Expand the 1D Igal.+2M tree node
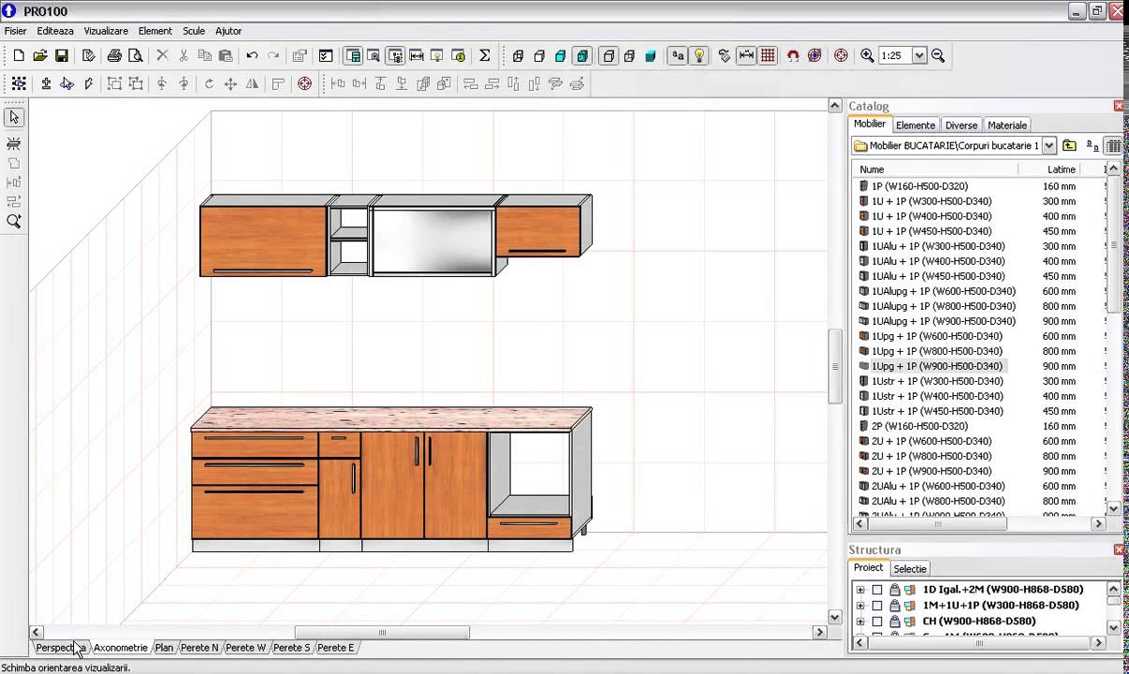The height and width of the screenshot is (674, 1129). coord(860,590)
